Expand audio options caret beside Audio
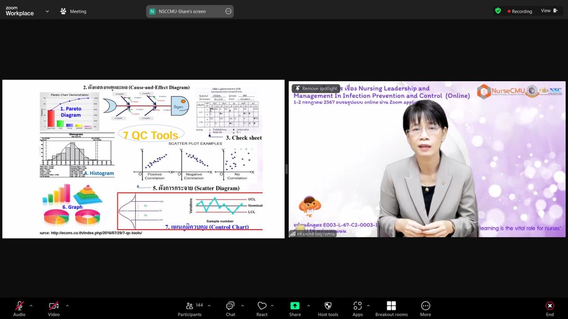 31,306
